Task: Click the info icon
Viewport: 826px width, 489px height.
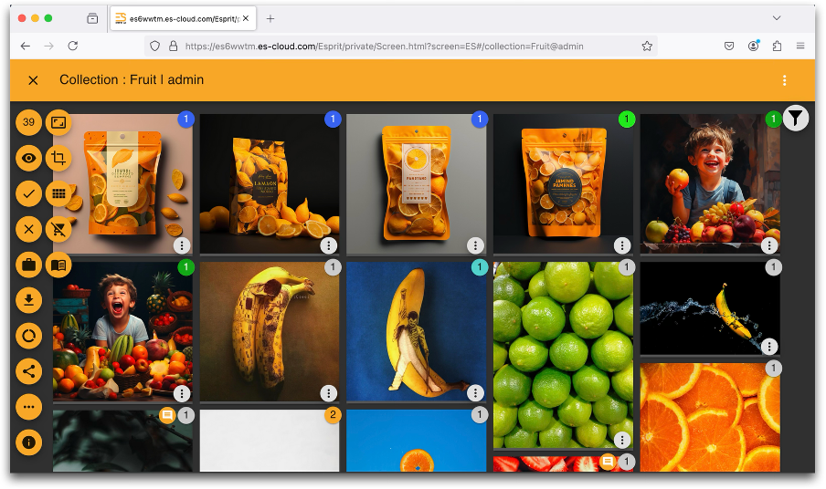Action: click(x=28, y=442)
